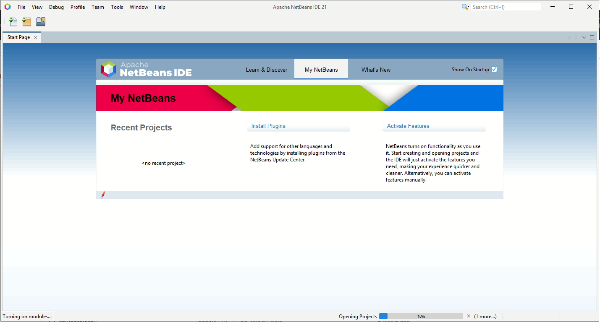Close the NetBeans IDE window
600x322 pixels.
coord(589,7)
